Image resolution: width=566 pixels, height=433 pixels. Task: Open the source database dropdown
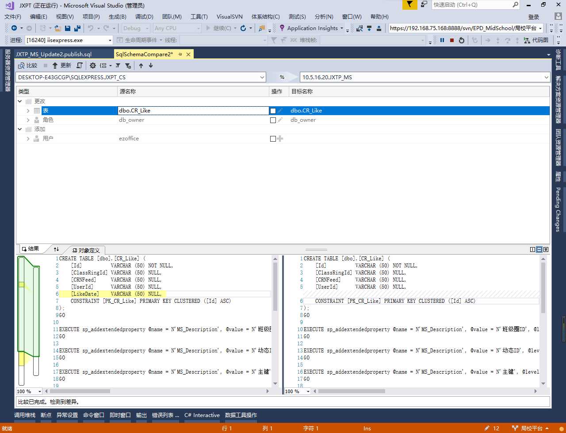tap(262, 77)
